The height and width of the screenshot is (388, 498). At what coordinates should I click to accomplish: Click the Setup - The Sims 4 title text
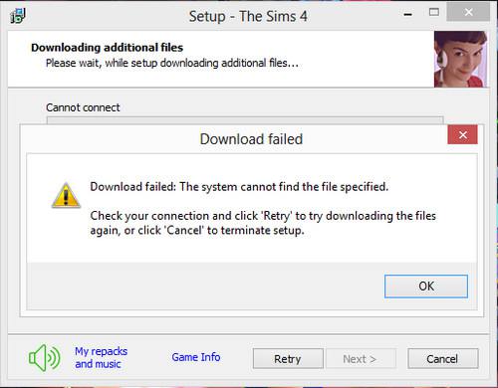click(248, 16)
